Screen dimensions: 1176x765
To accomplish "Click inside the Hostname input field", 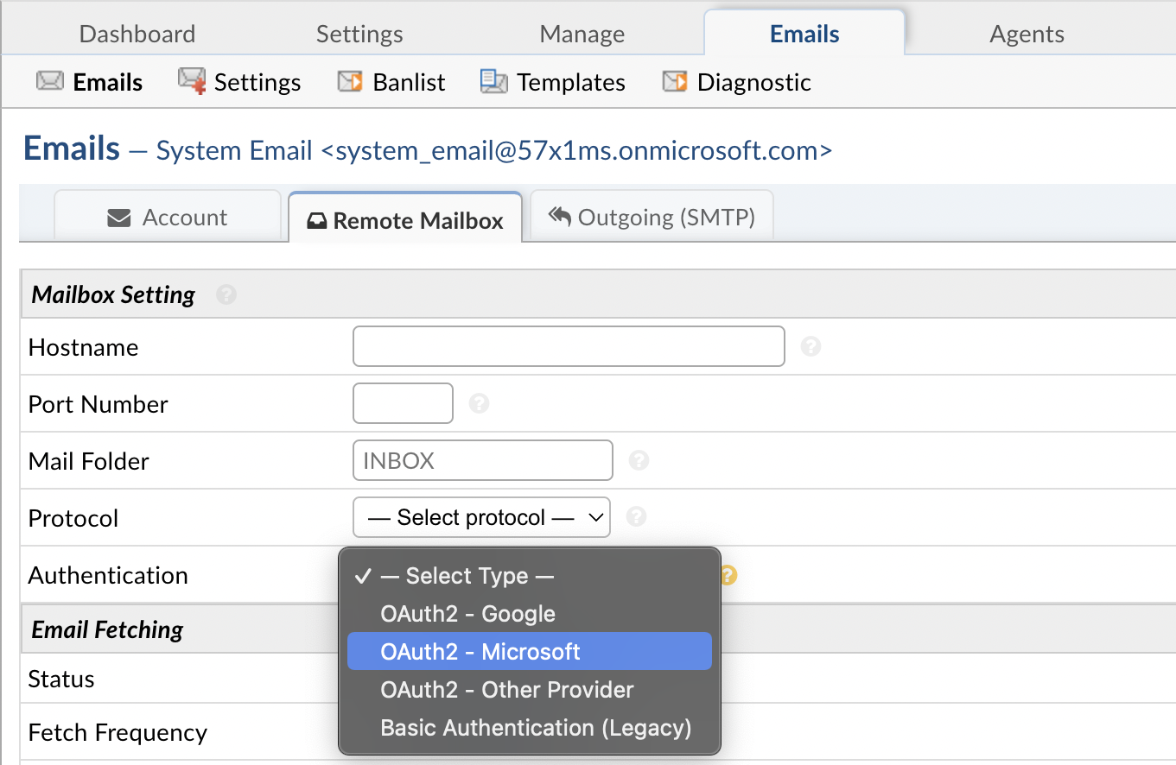I will coord(568,346).
